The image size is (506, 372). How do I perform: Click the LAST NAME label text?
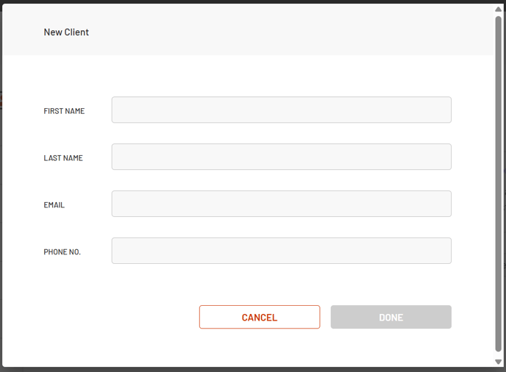click(x=63, y=158)
